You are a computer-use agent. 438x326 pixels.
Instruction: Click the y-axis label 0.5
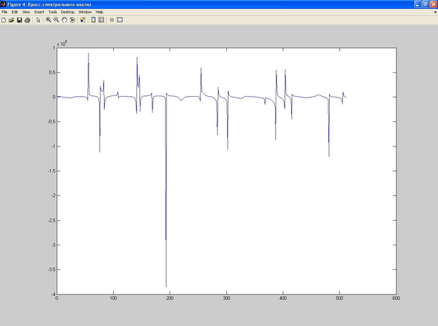[52, 72]
